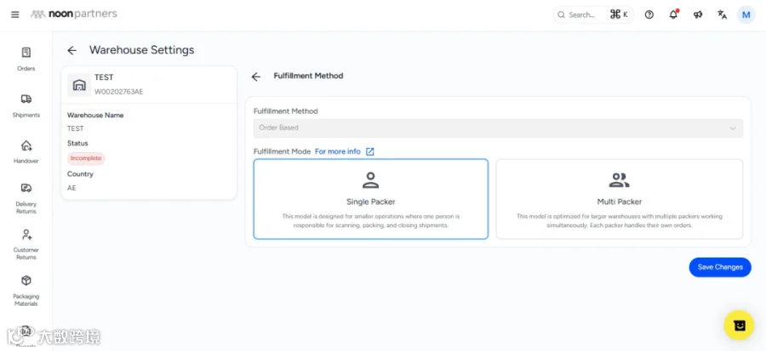Viewport: 766px width, 351px height.
Task: Open the announcements megaphone icon
Action: click(x=698, y=14)
